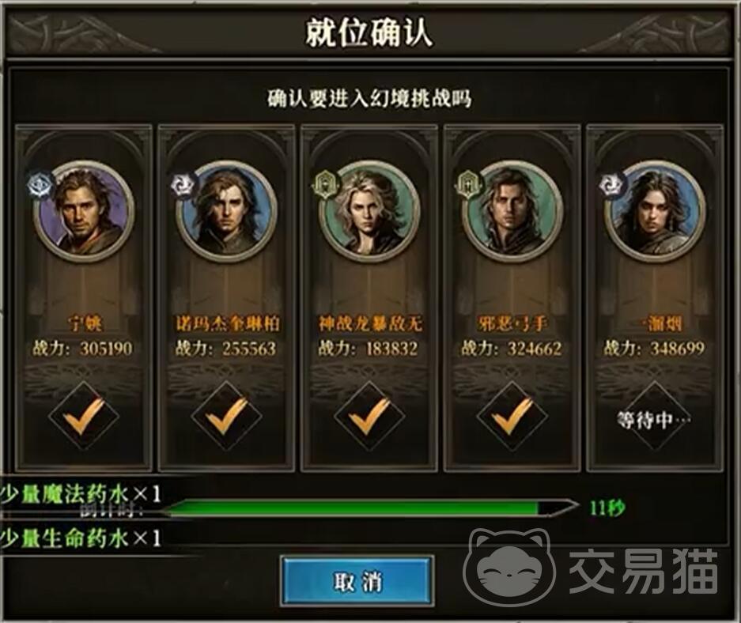Screen dimensions: 741x623
Task: Select the portrait of 诺玛杰奎琳柏
Action: pyautogui.click(x=227, y=210)
